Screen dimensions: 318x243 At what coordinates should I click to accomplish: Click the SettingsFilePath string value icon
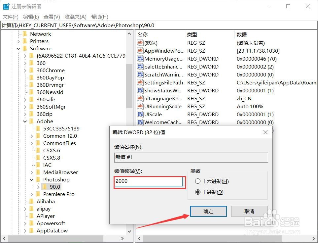pos(140,82)
